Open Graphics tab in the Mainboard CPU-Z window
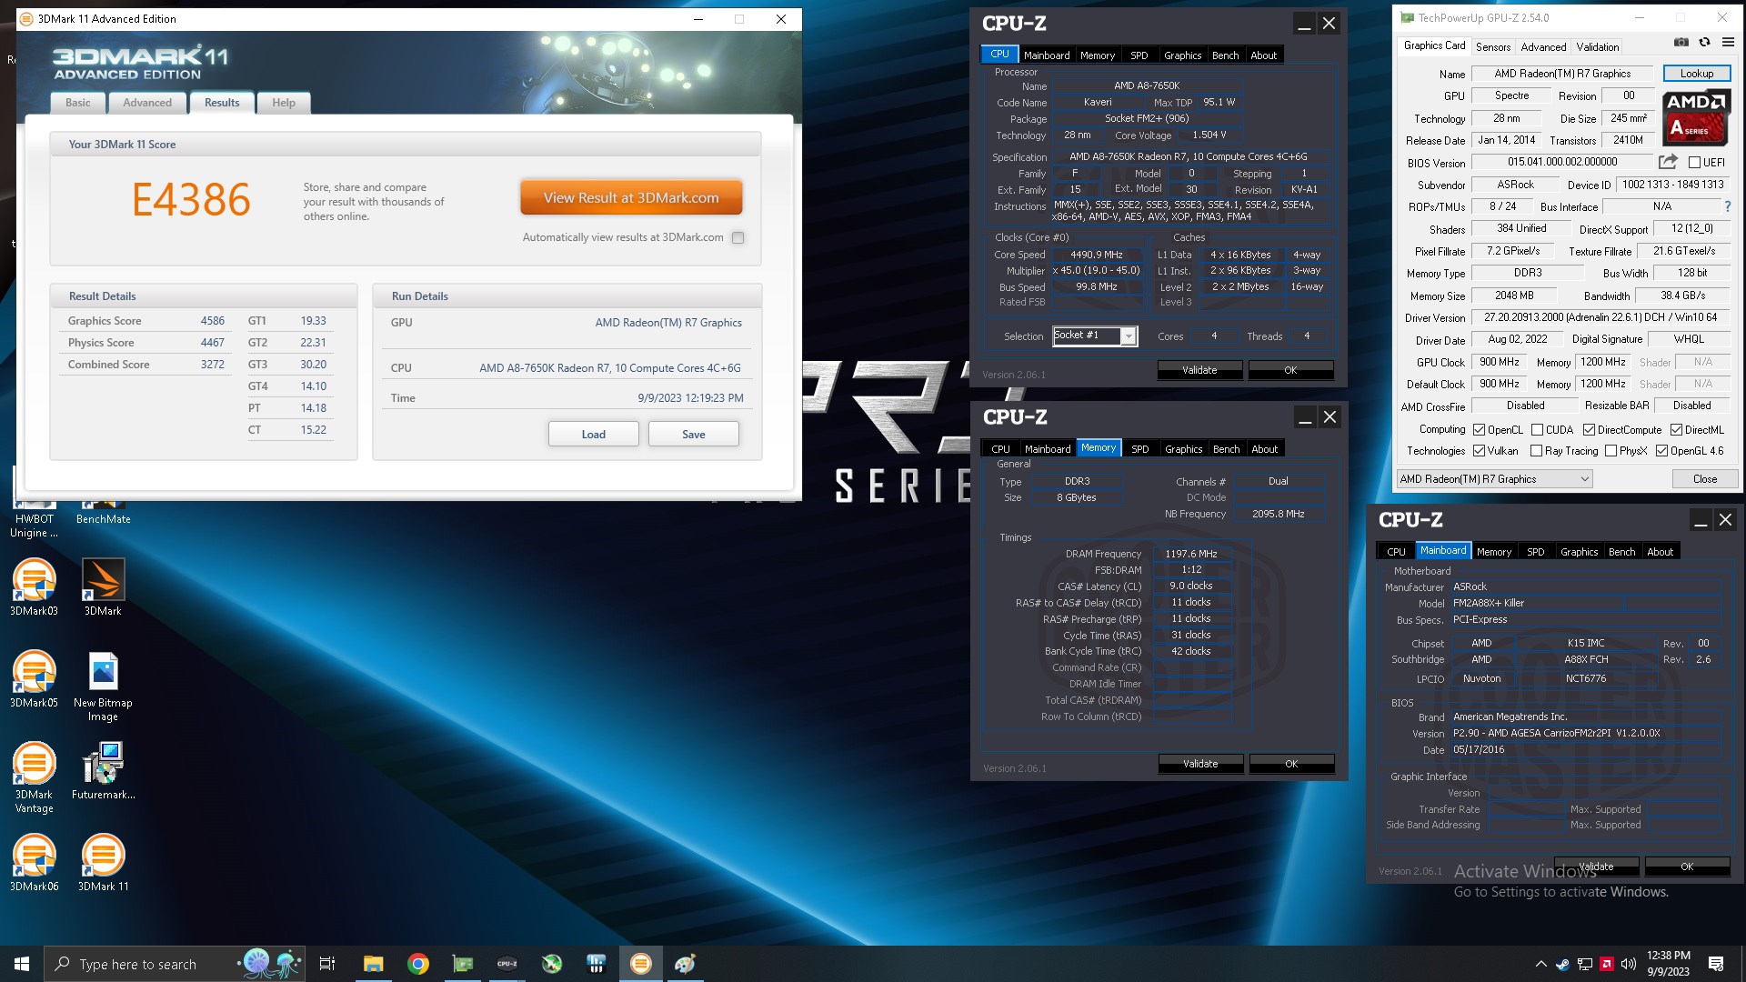The height and width of the screenshot is (982, 1746). tap(1580, 552)
